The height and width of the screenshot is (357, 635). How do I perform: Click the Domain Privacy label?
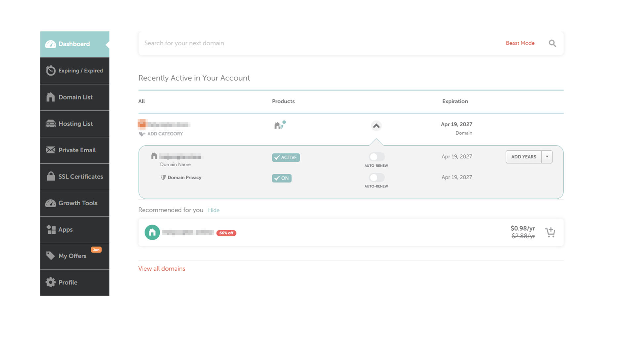pyautogui.click(x=184, y=178)
